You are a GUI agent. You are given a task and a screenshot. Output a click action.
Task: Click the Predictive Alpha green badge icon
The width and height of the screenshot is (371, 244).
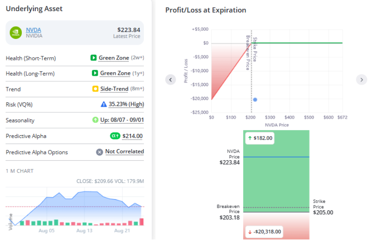point(115,136)
